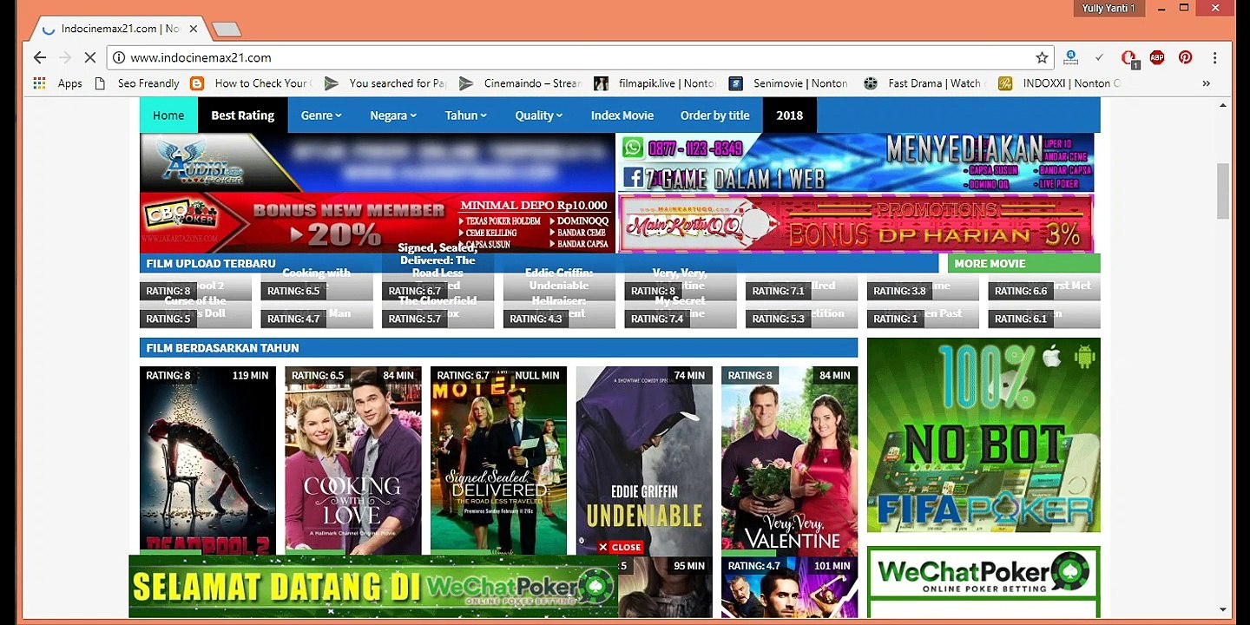Screen dimensions: 1250x625
Task: Open the Very, Very, Valentine poster
Action: [x=790, y=460]
